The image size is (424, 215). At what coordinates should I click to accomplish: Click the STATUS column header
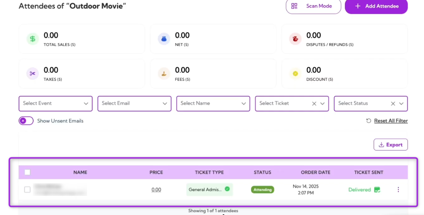[262, 172]
